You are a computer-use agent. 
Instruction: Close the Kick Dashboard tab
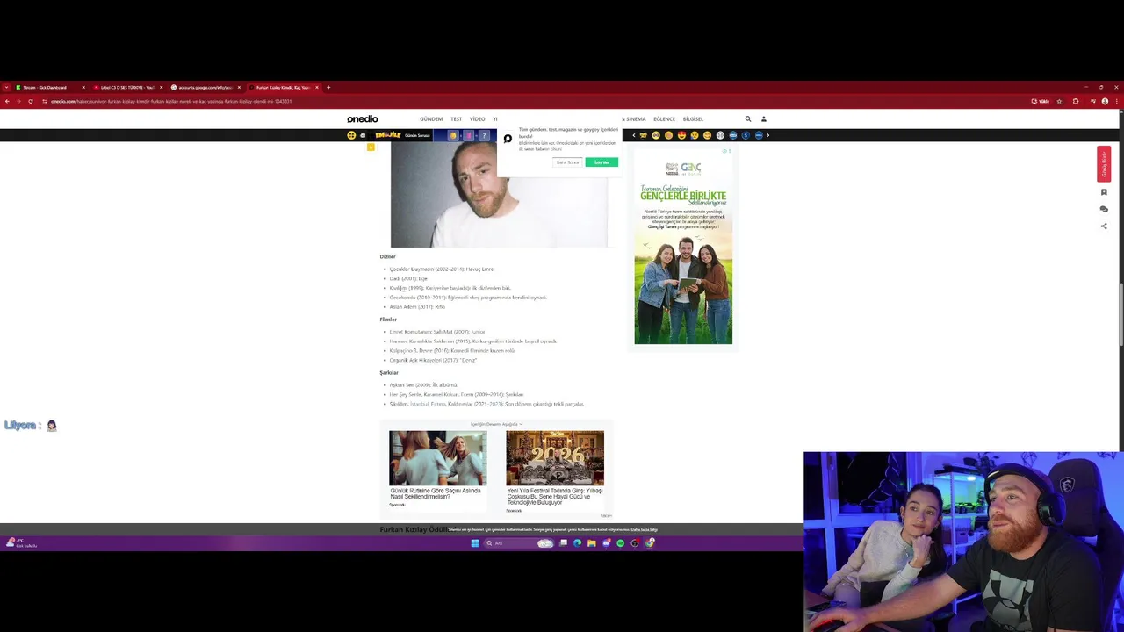[x=83, y=87]
